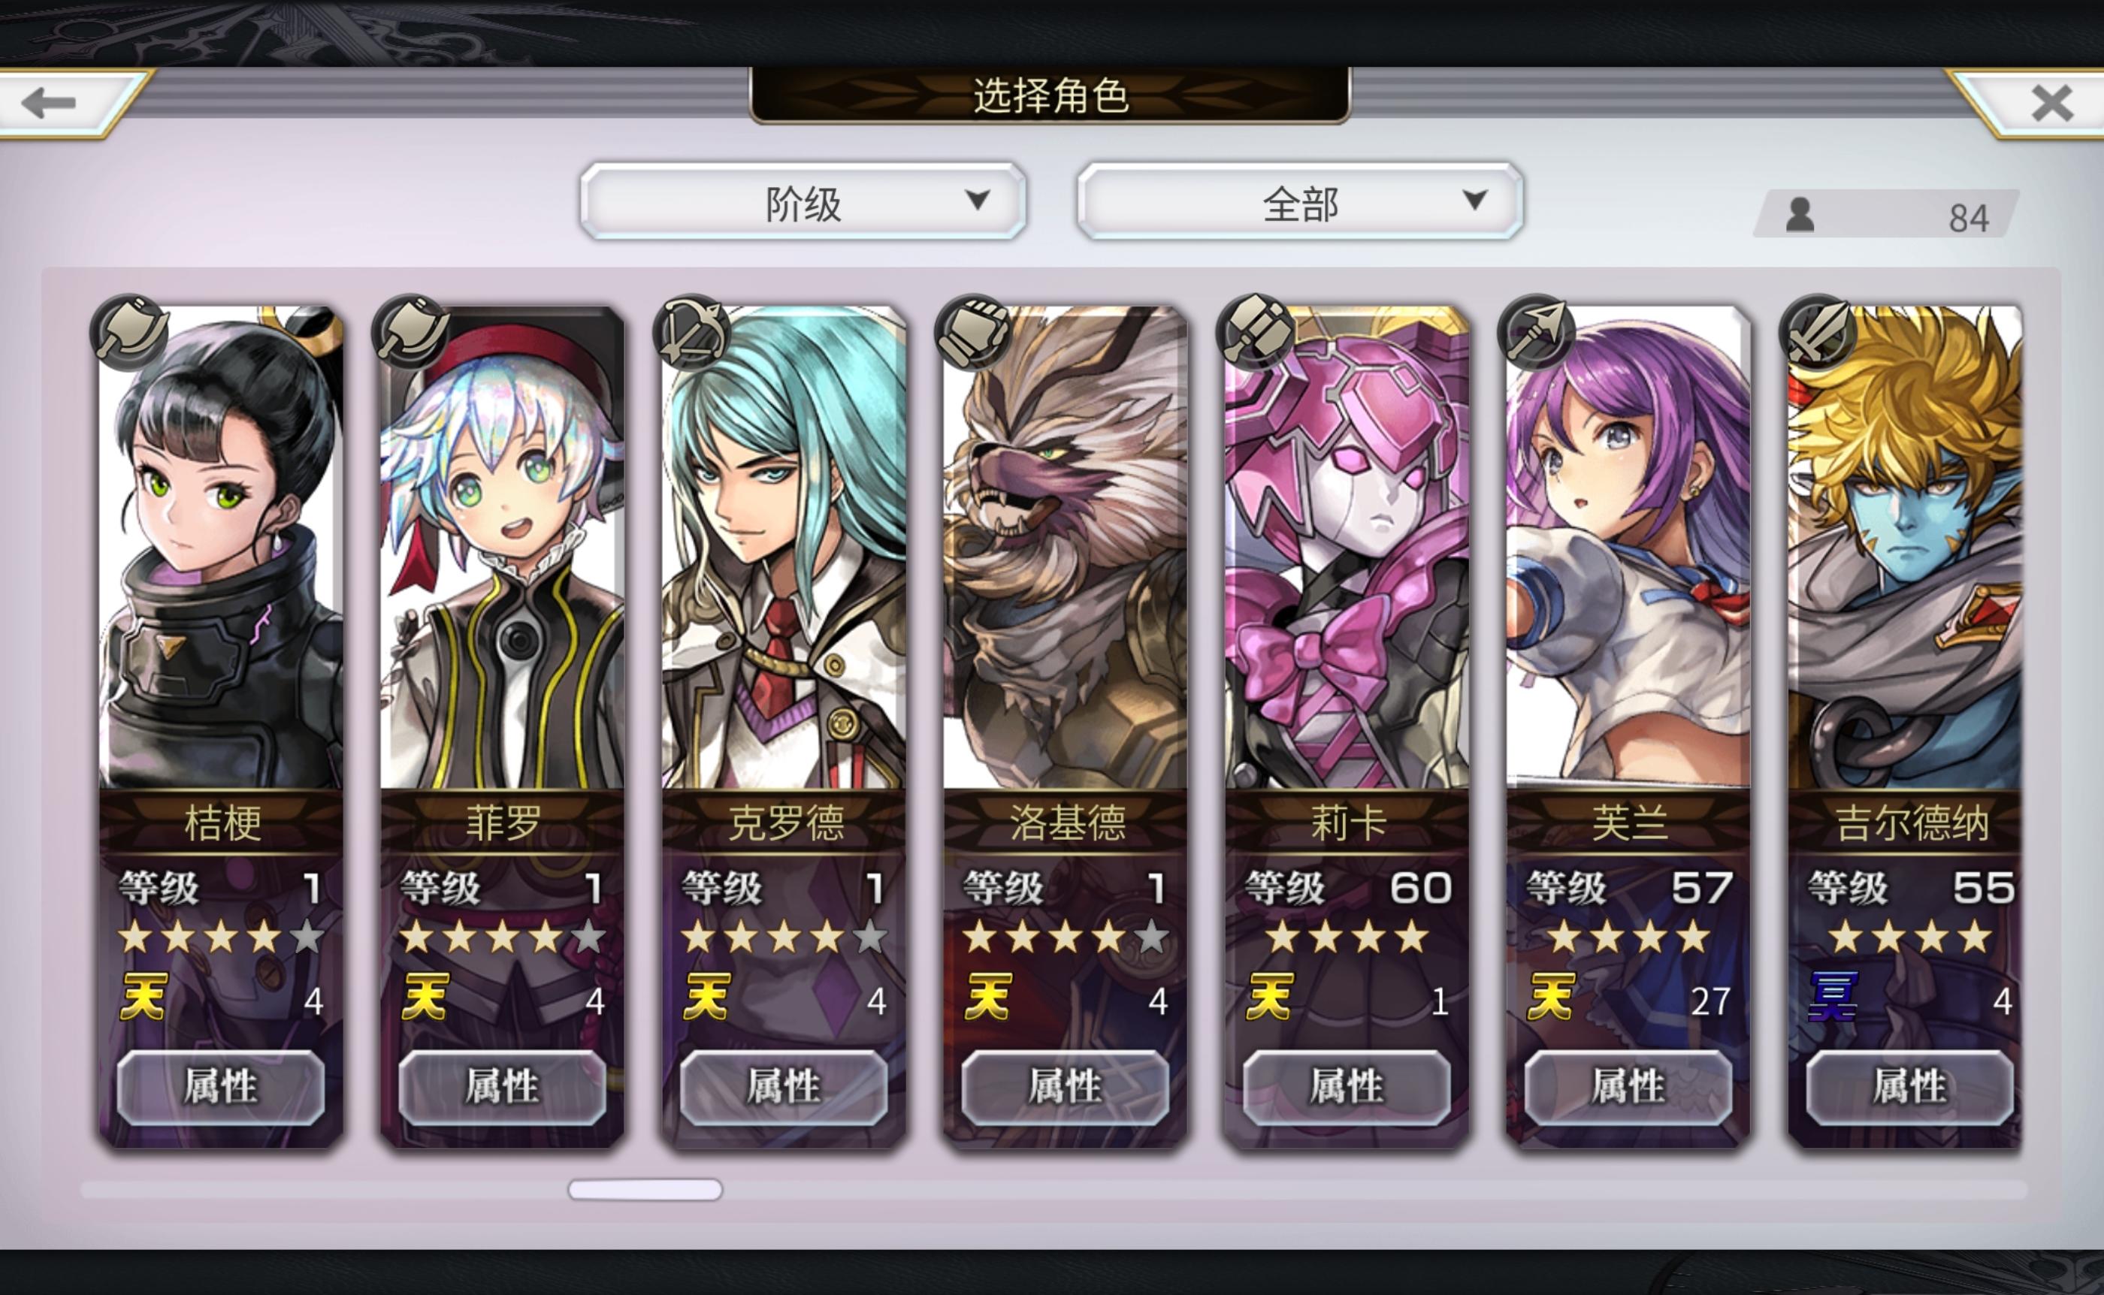Close the character selection screen
The width and height of the screenshot is (2104, 1295).
(2051, 104)
